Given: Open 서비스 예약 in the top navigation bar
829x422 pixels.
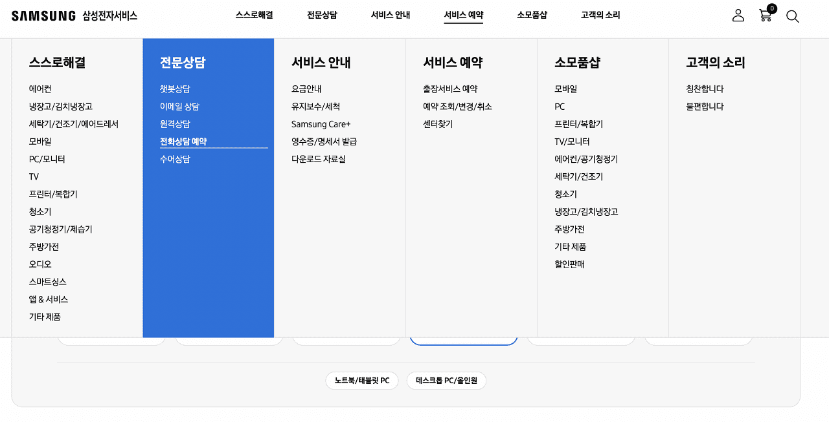Looking at the screenshot, I should [x=464, y=15].
